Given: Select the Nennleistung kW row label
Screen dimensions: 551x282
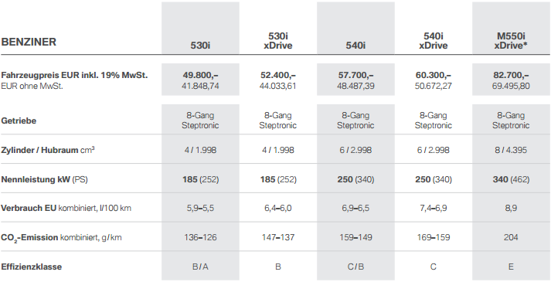Looking at the screenshot, I should pos(45,179).
